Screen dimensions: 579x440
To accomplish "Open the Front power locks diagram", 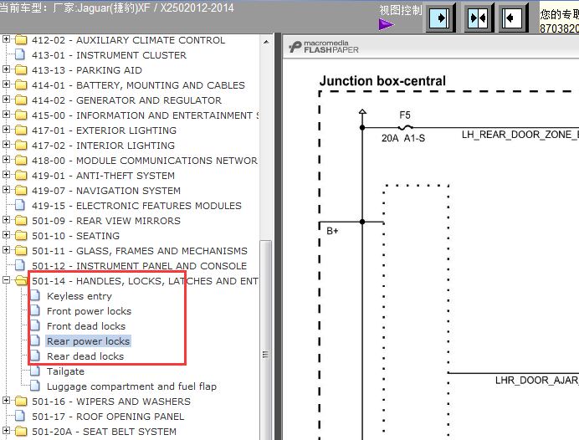I will (89, 311).
